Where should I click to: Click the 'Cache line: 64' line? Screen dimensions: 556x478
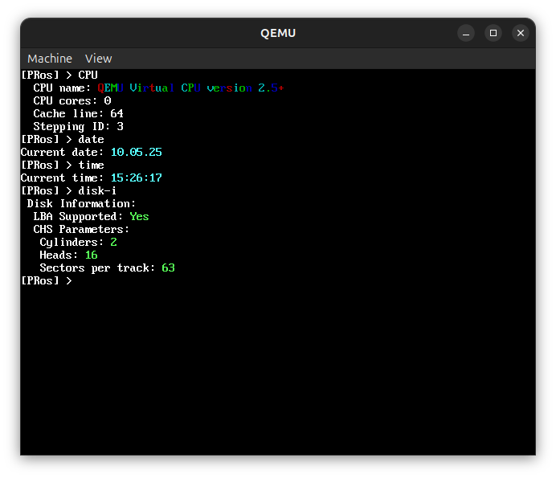(79, 113)
